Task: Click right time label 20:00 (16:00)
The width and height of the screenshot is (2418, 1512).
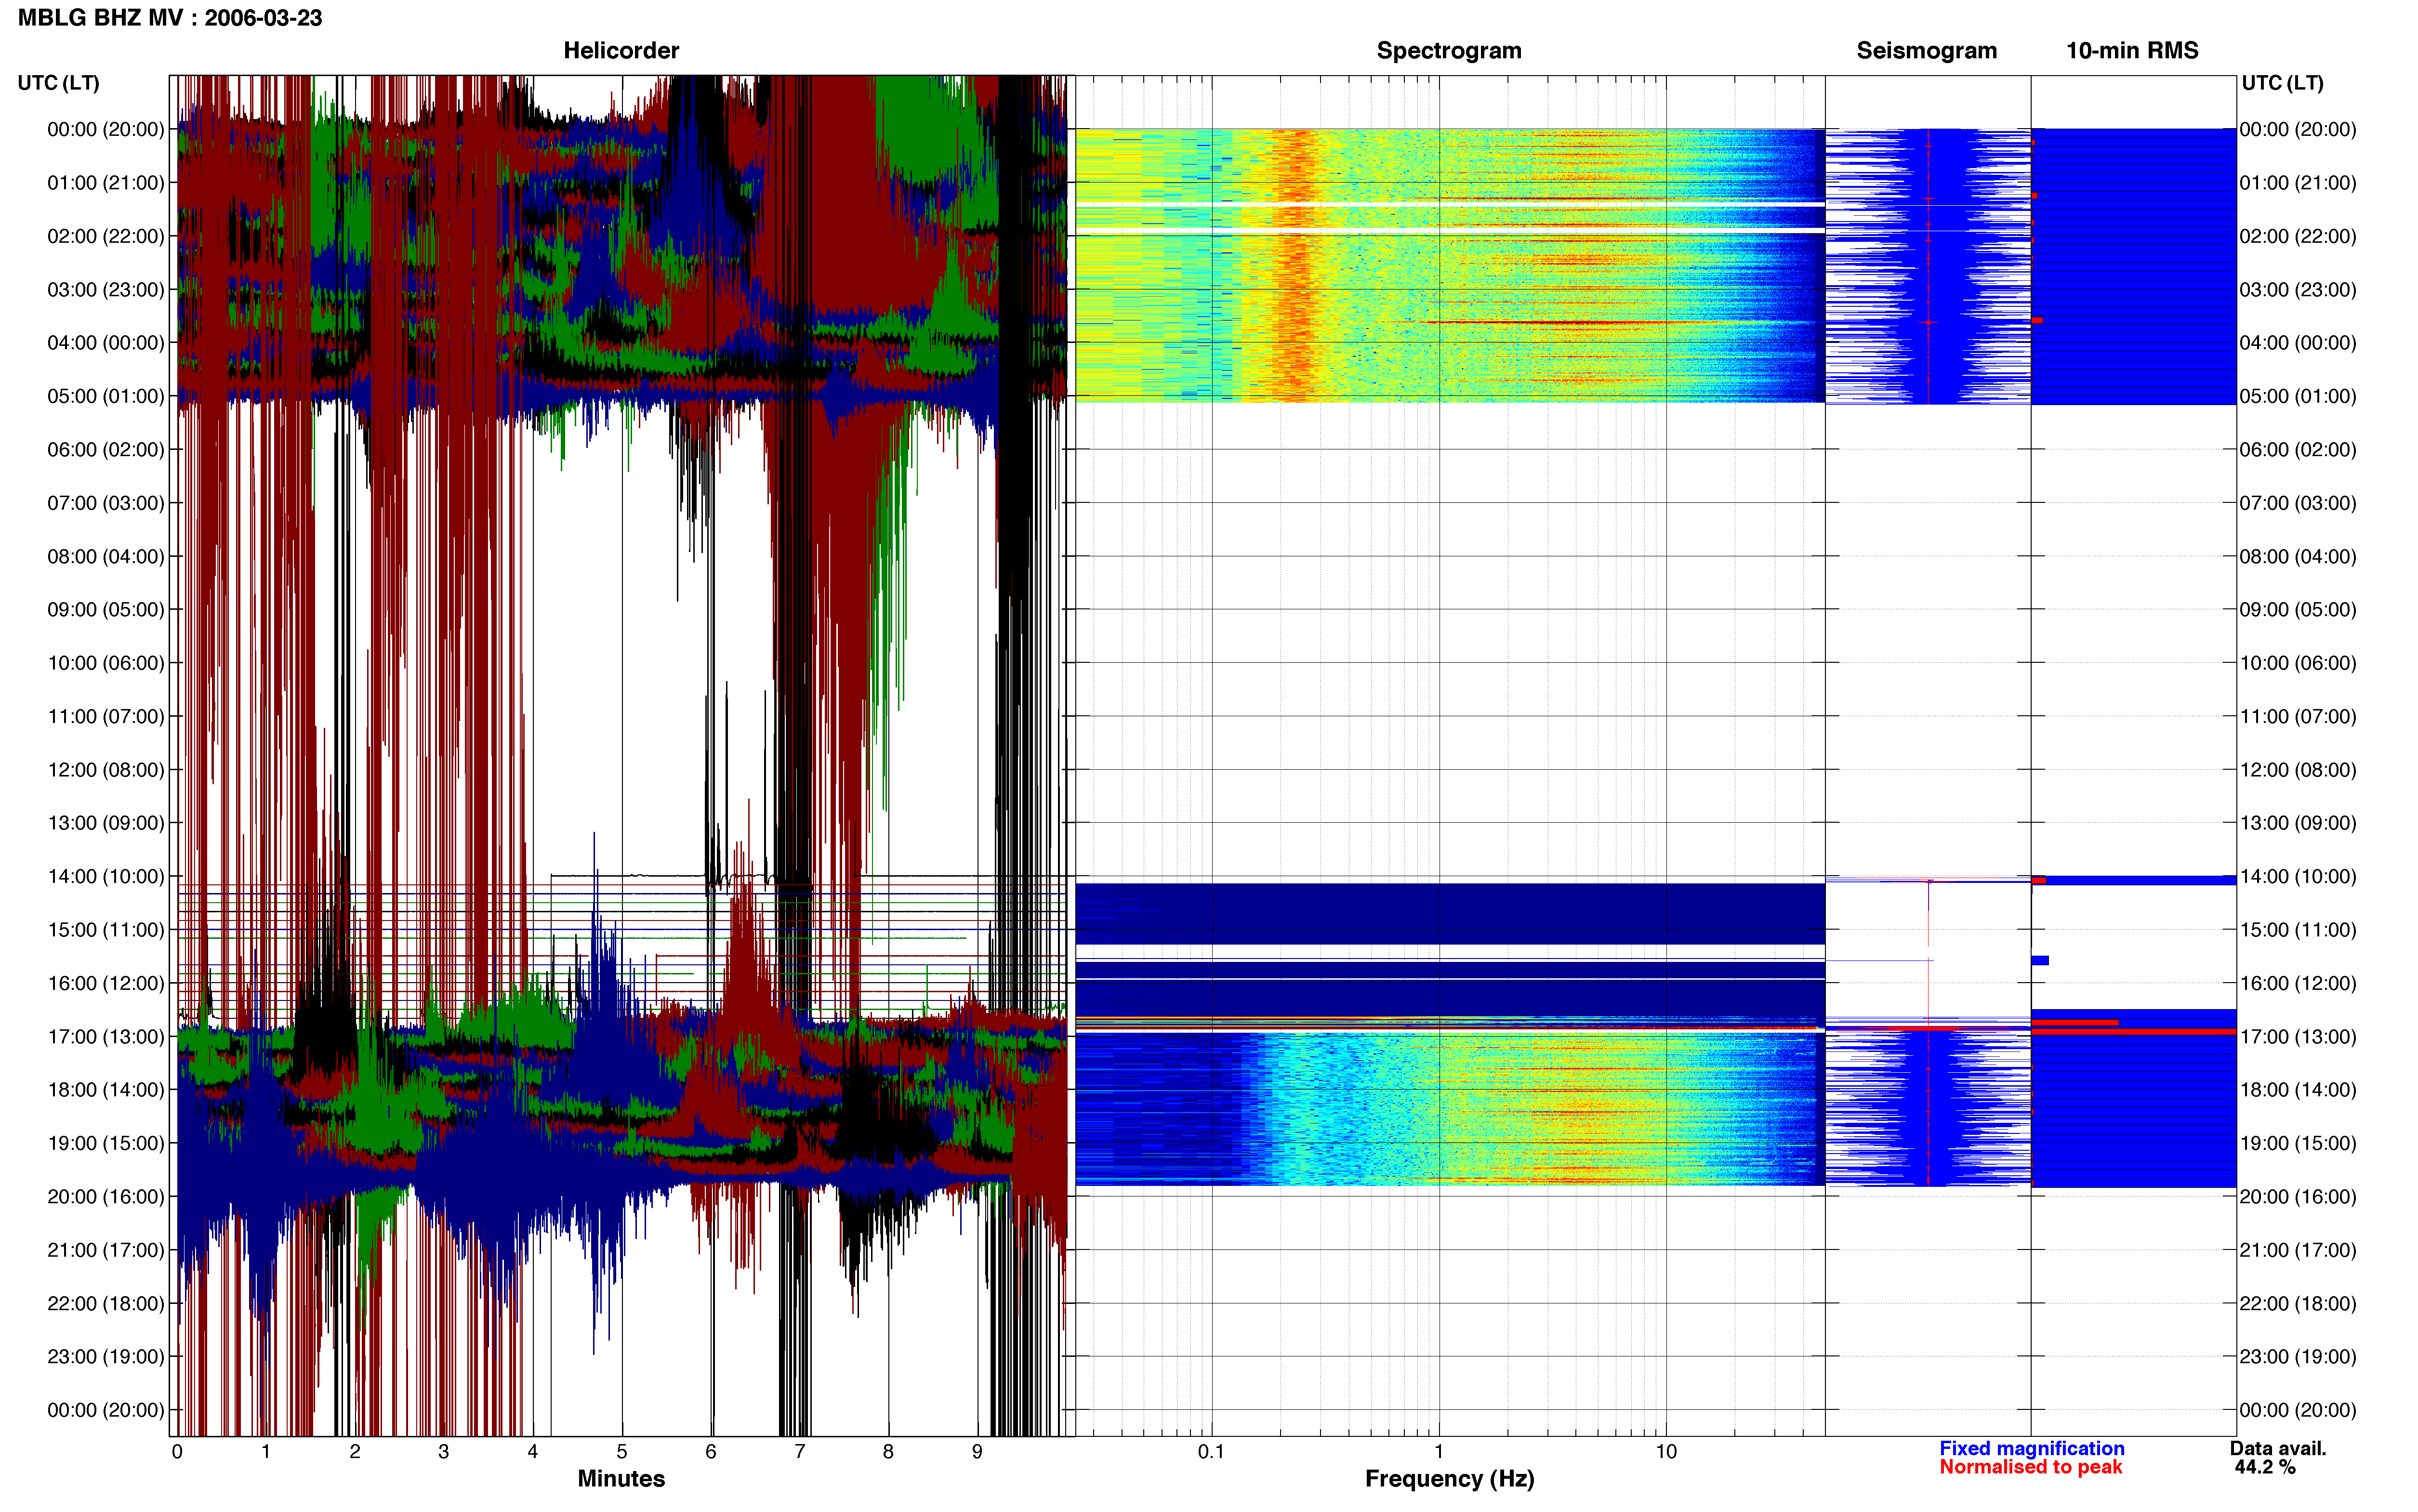Action: pyautogui.click(x=2298, y=1197)
